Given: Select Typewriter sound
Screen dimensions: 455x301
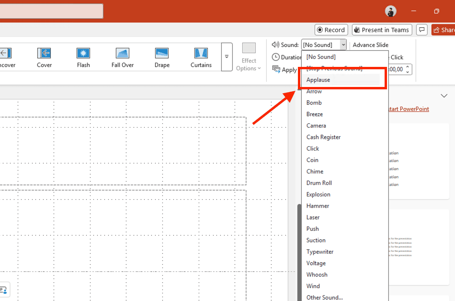Looking at the screenshot, I should coord(345,252).
